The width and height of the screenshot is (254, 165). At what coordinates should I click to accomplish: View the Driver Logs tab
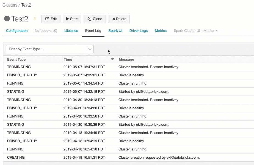(x=139, y=31)
